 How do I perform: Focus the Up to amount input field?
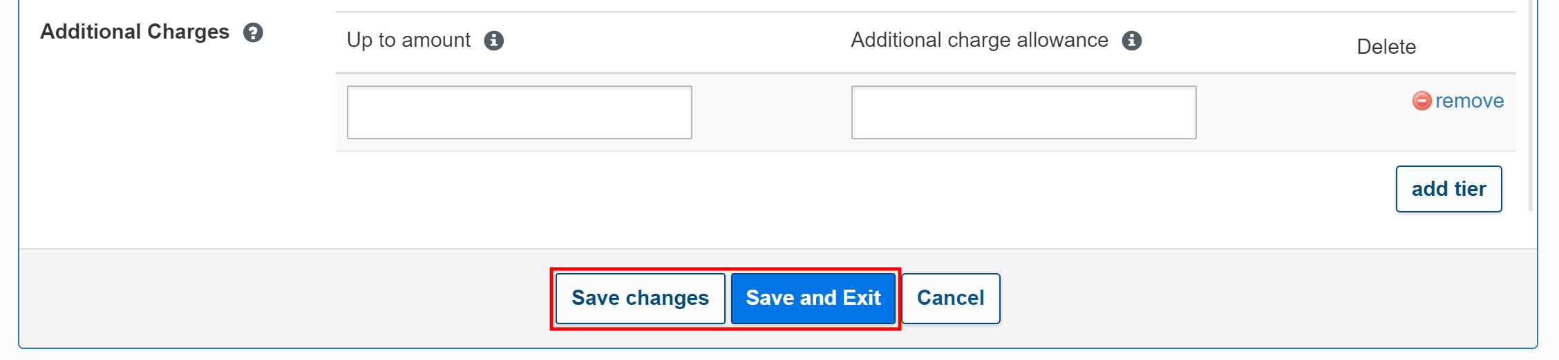tap(519, 112)
